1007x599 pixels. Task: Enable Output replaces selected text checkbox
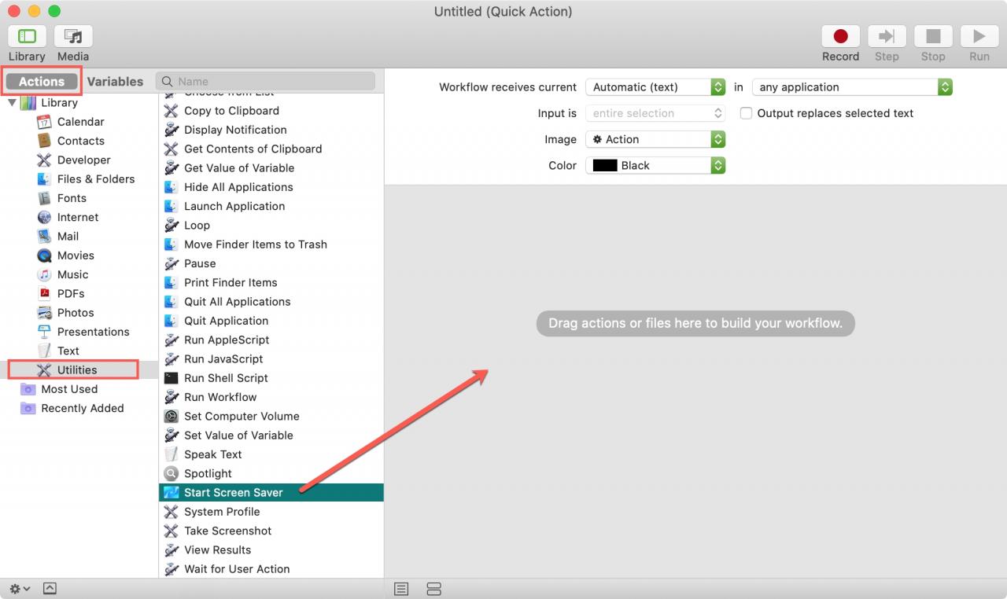pos(746,113)
